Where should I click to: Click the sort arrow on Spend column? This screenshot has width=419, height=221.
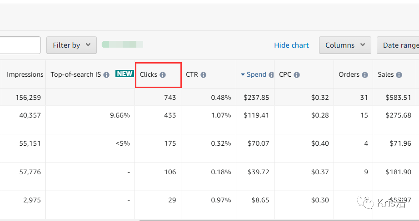(243, 74)
